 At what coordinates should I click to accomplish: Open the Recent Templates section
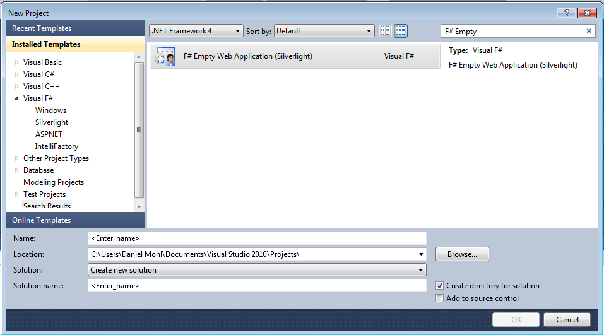pos(75,28)
